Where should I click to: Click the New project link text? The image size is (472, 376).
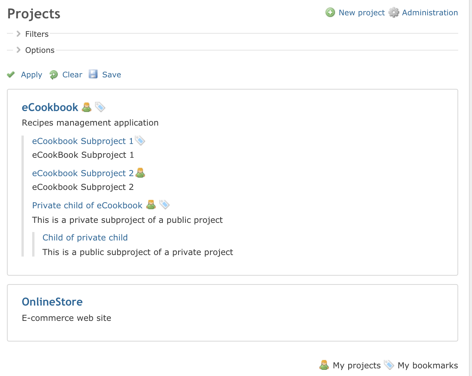point(361,13)
